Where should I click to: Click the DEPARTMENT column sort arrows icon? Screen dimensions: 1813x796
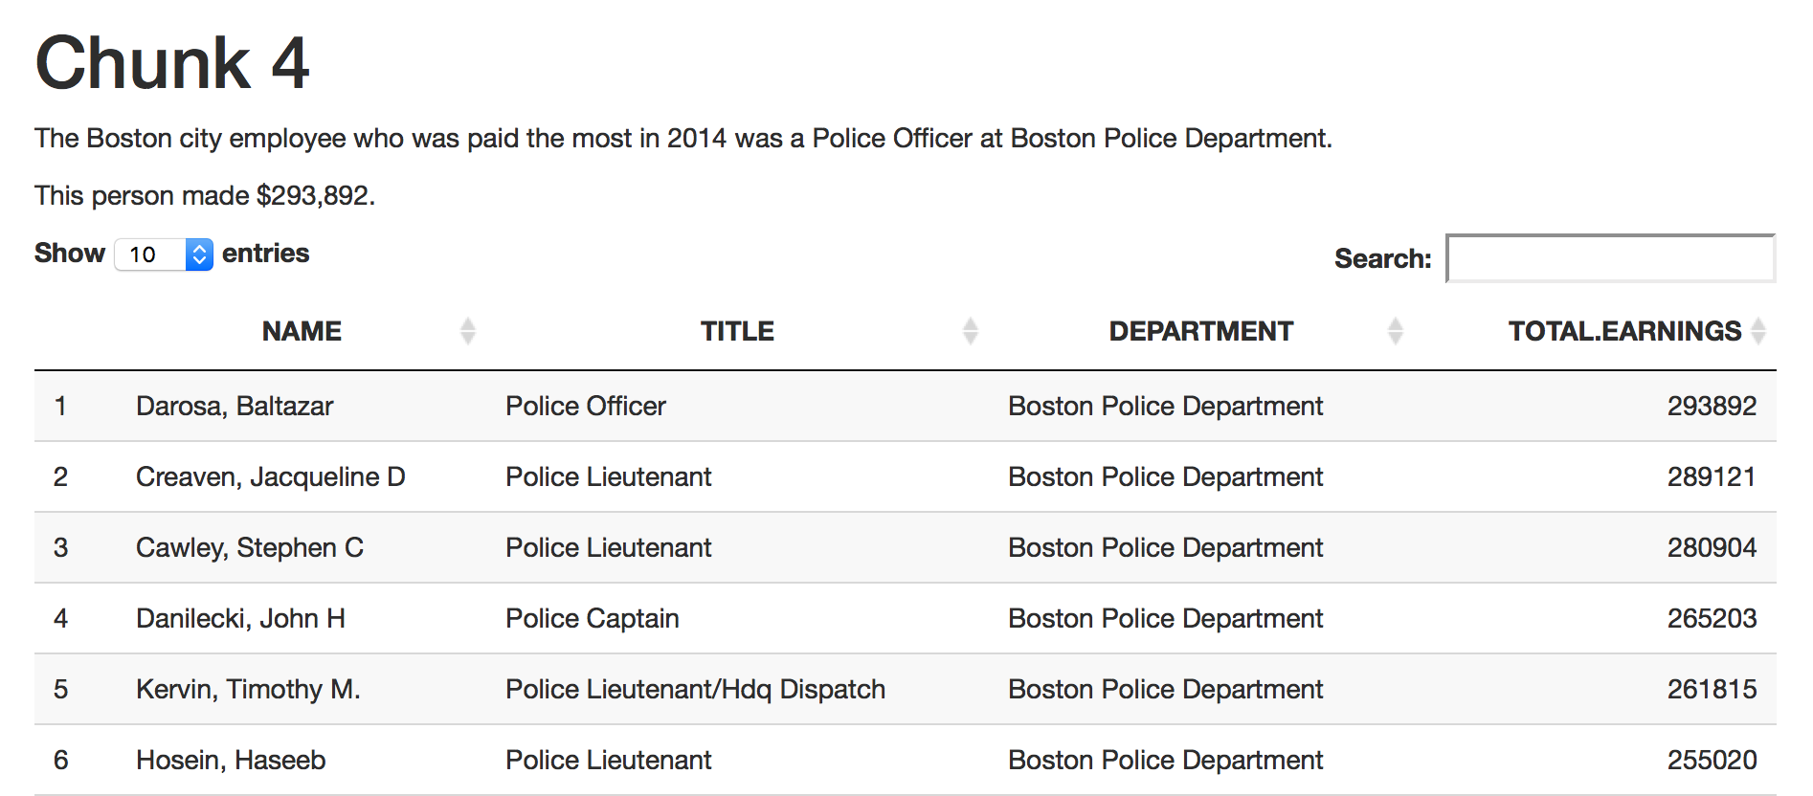(x=1395, y=331)
